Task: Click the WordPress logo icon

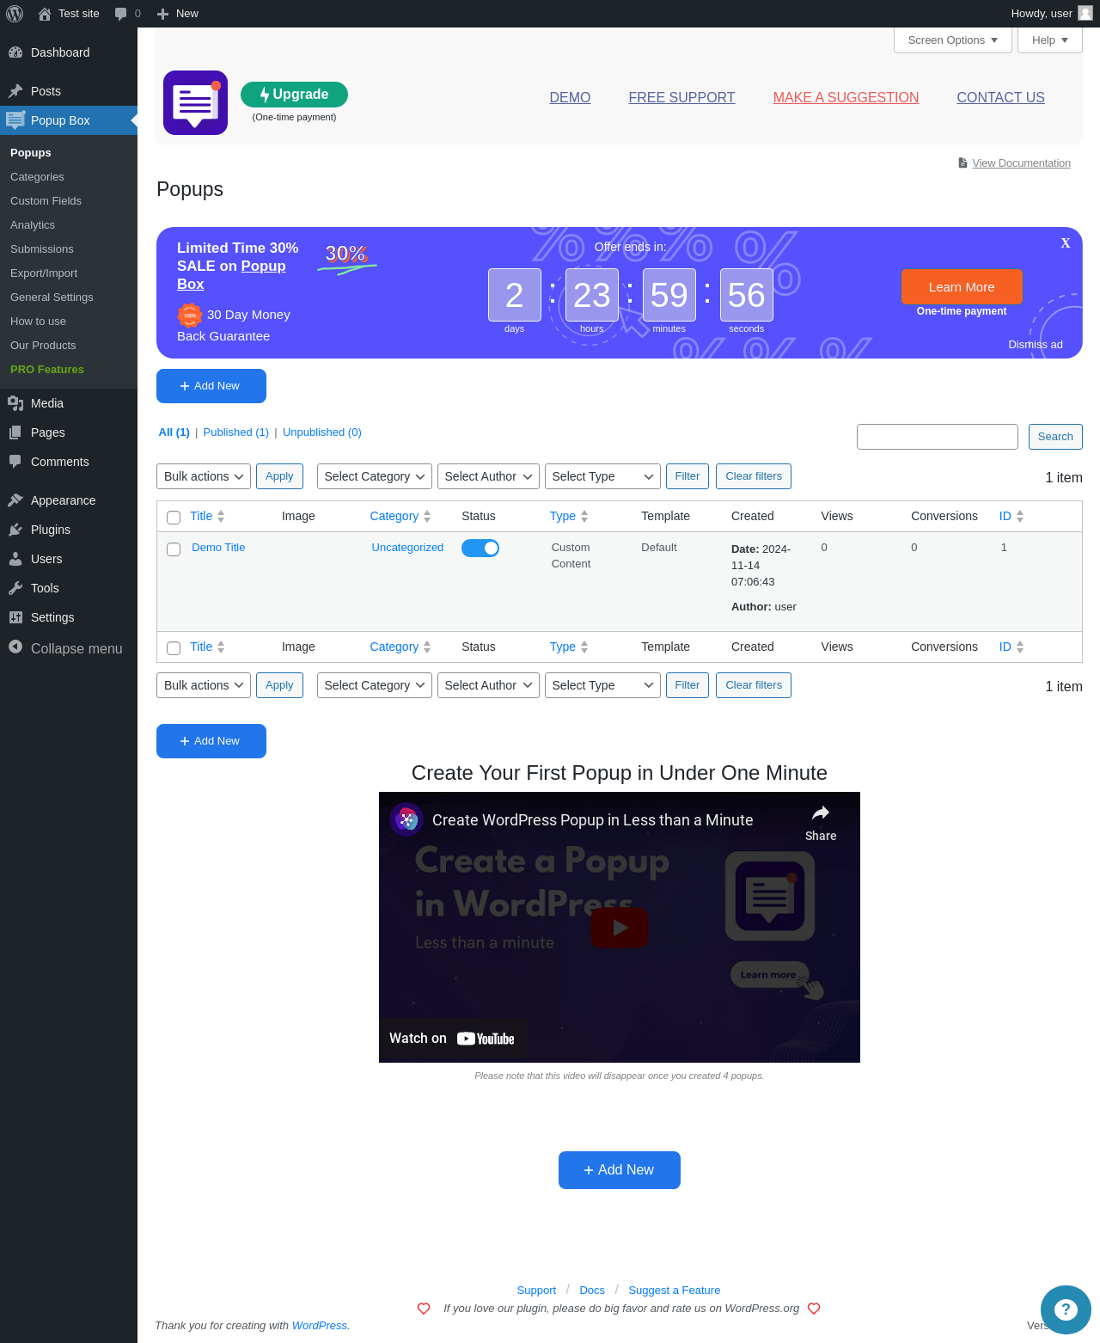Action: [x=15, y=14]
